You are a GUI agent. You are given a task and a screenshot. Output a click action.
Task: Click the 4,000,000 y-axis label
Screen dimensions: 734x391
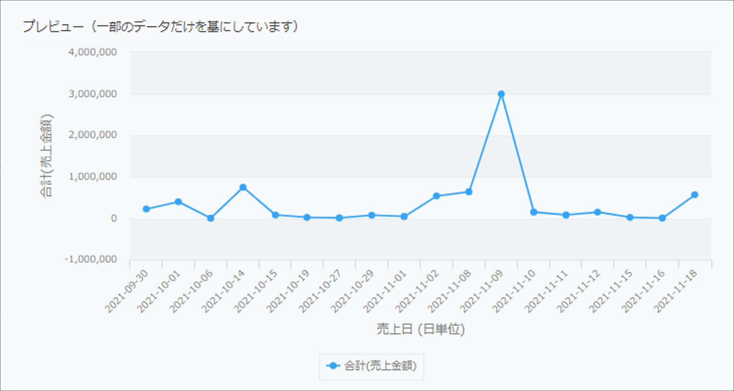93,52
